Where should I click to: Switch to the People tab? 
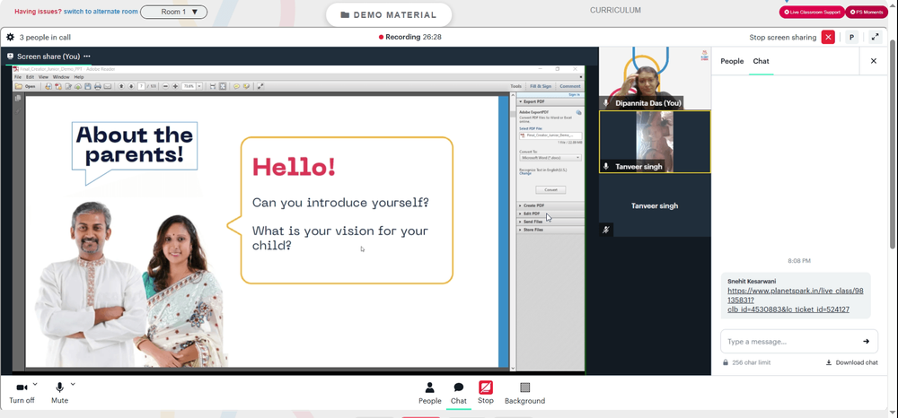[732, 61]
